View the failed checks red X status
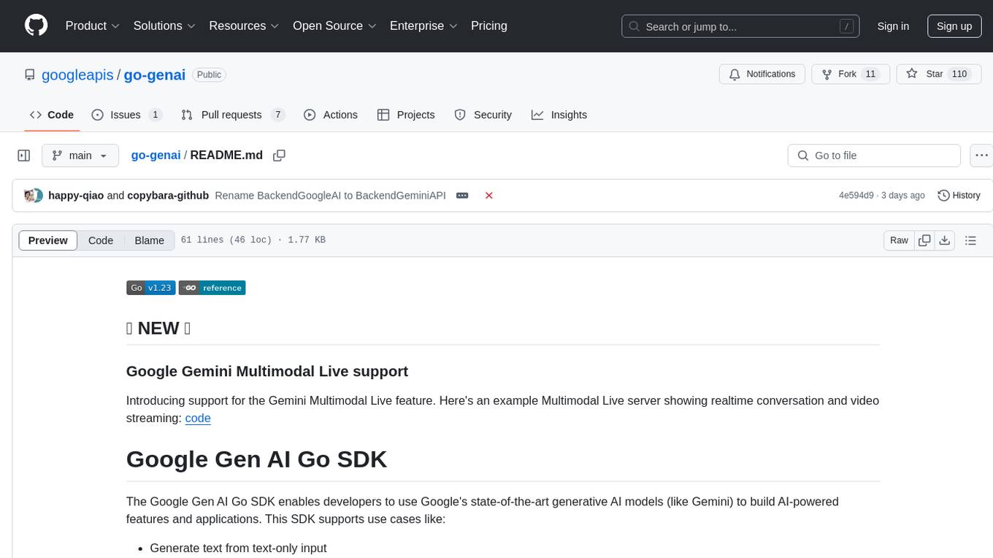Viewport: 993px width, 558px height. point(489,196)
